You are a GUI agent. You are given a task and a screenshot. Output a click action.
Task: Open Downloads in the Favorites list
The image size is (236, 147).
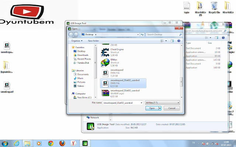83,55
